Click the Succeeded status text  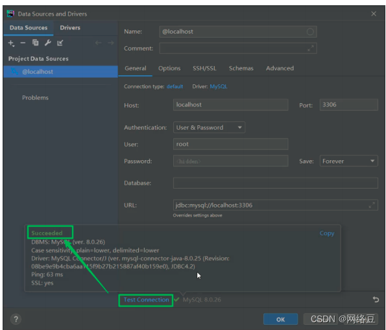click(x=47, y=233)
